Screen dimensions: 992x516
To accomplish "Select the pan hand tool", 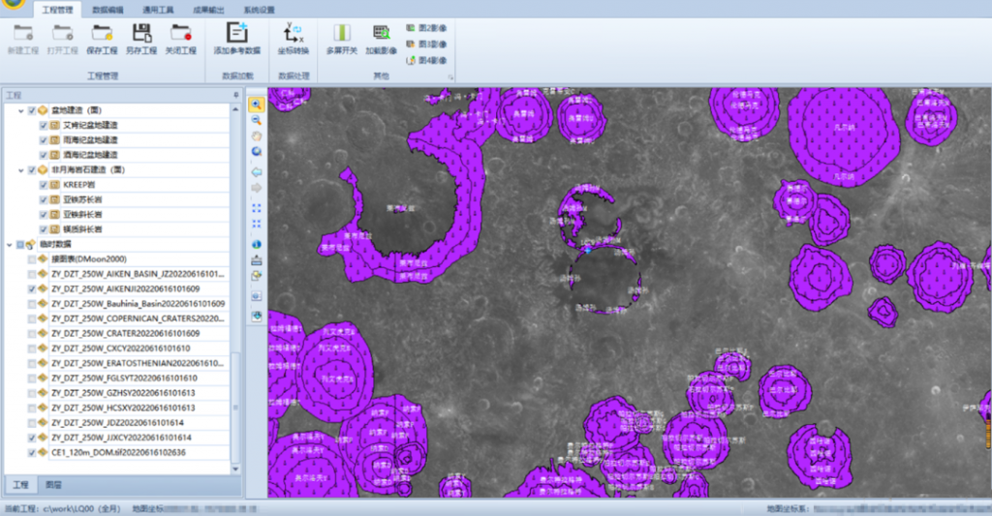I will click(x=256, y=136).
